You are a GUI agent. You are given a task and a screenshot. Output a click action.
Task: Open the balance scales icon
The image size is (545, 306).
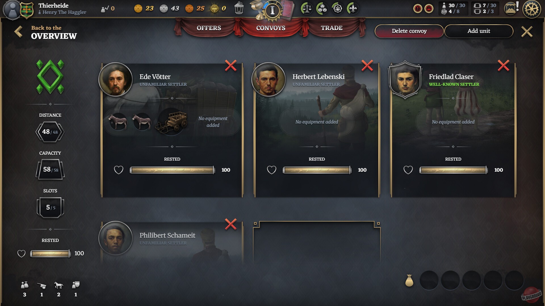point(307,8)
